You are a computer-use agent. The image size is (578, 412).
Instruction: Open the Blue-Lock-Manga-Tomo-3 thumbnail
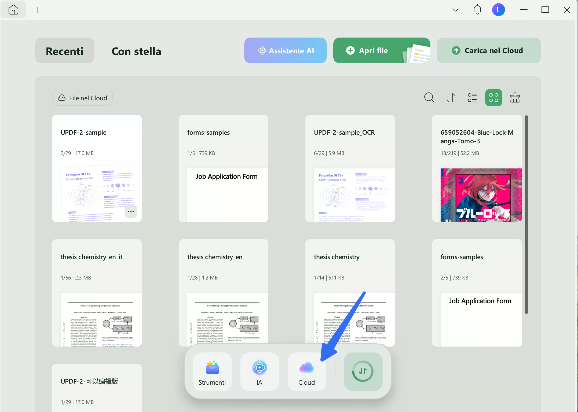[481, 195]
